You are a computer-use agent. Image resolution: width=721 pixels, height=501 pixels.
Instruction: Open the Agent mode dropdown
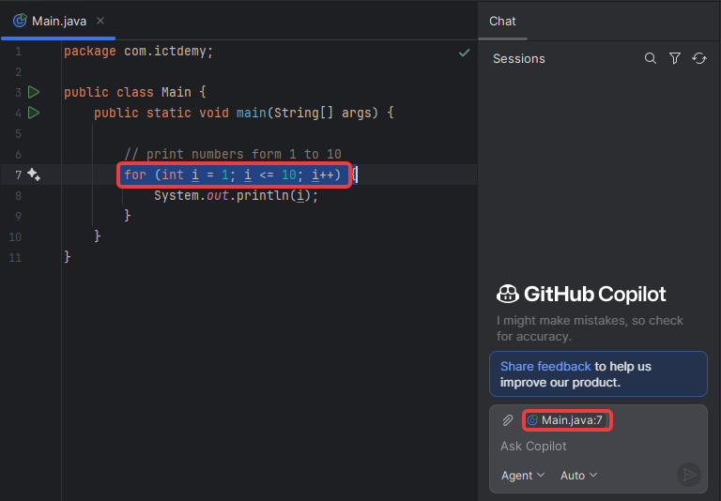[523, 476]
